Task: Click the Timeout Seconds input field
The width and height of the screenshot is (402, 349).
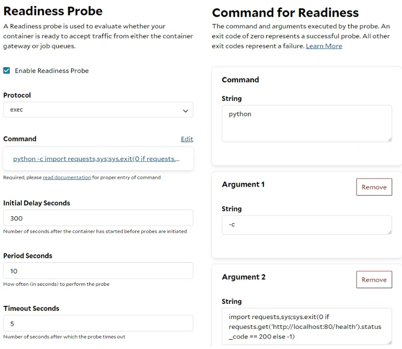Action: [98, 324]
